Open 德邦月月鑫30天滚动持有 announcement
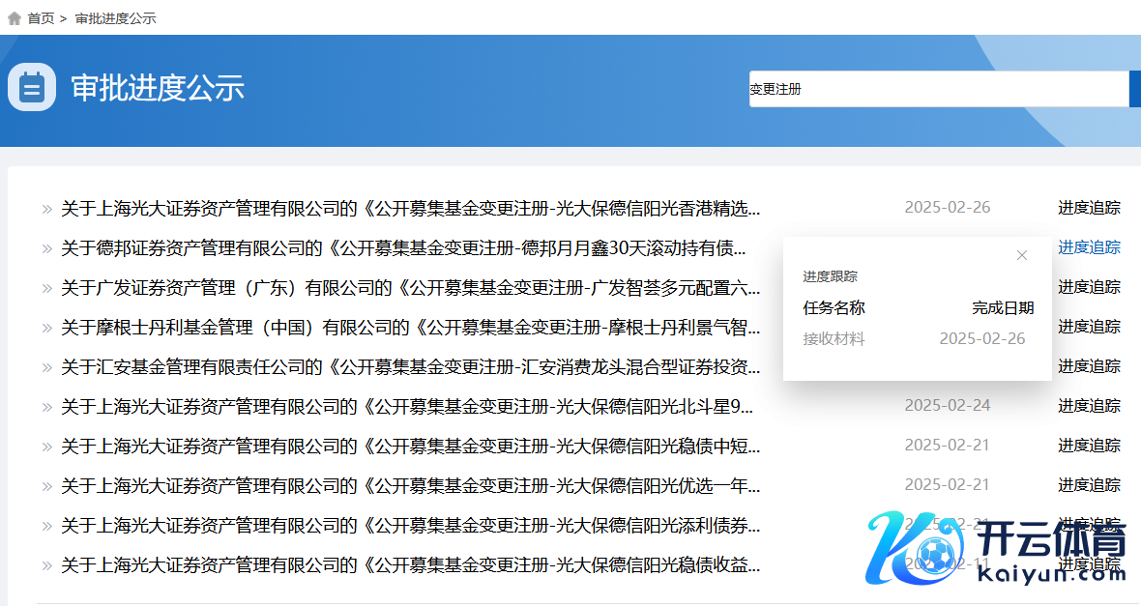Screen dimensions: 1141x606 [403, 248]
